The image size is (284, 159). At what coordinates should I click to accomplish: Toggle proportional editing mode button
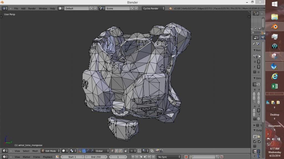(x=133, y=151)
